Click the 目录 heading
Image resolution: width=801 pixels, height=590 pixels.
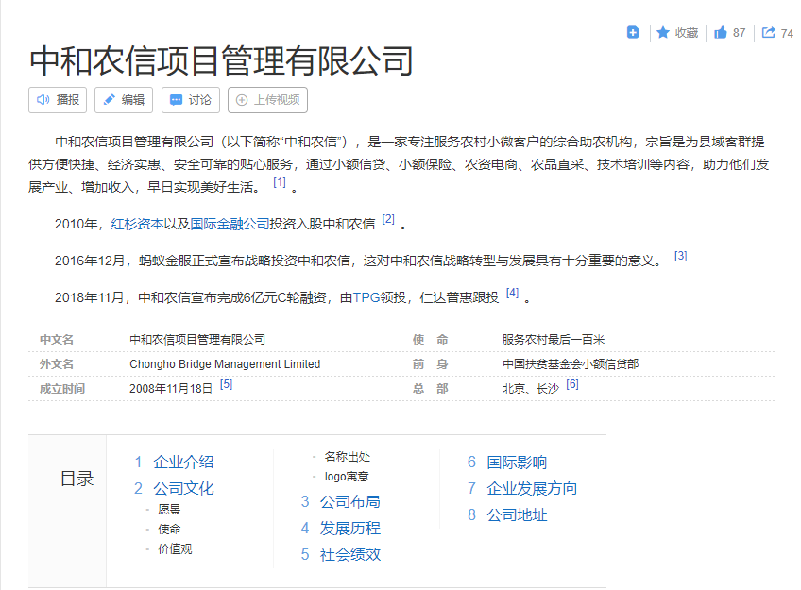[77, 479]
